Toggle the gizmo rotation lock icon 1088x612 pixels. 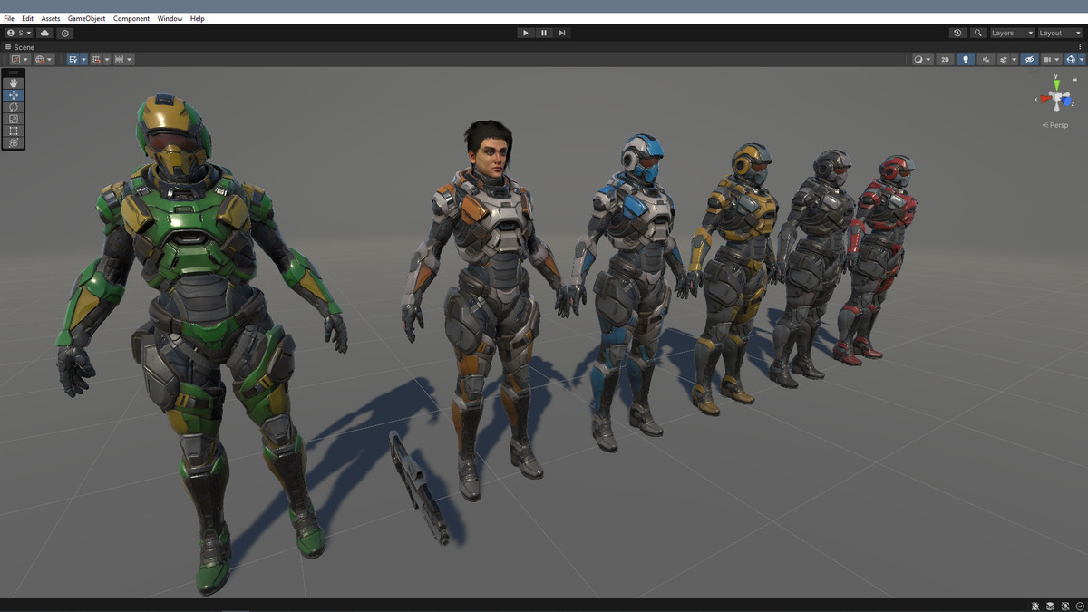click(x=1075, y=80)
